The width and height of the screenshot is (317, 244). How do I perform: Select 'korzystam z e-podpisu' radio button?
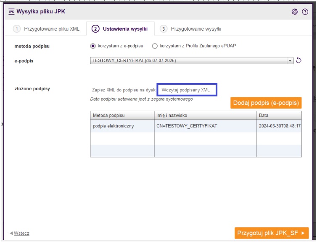click(x=93, y=46)
